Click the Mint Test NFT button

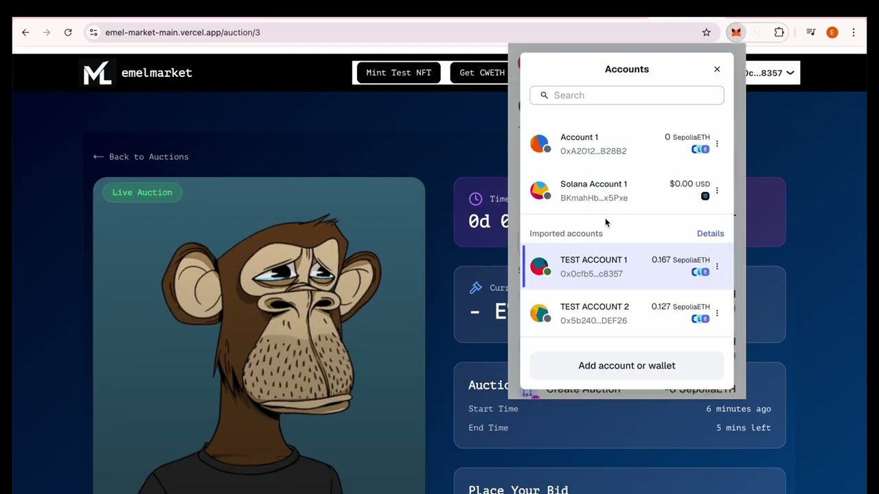coord(399,73)
